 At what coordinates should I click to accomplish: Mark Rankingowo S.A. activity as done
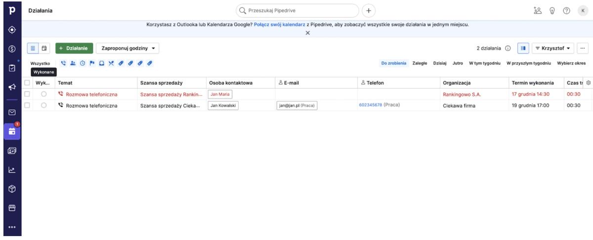tap(44, 94)
